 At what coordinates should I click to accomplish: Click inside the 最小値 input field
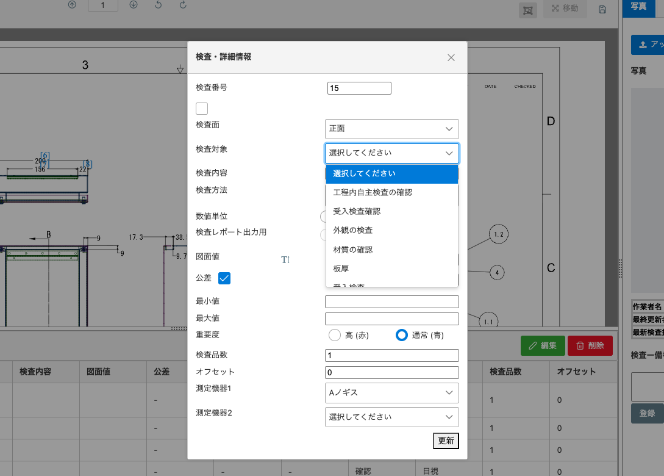(391, 301)
